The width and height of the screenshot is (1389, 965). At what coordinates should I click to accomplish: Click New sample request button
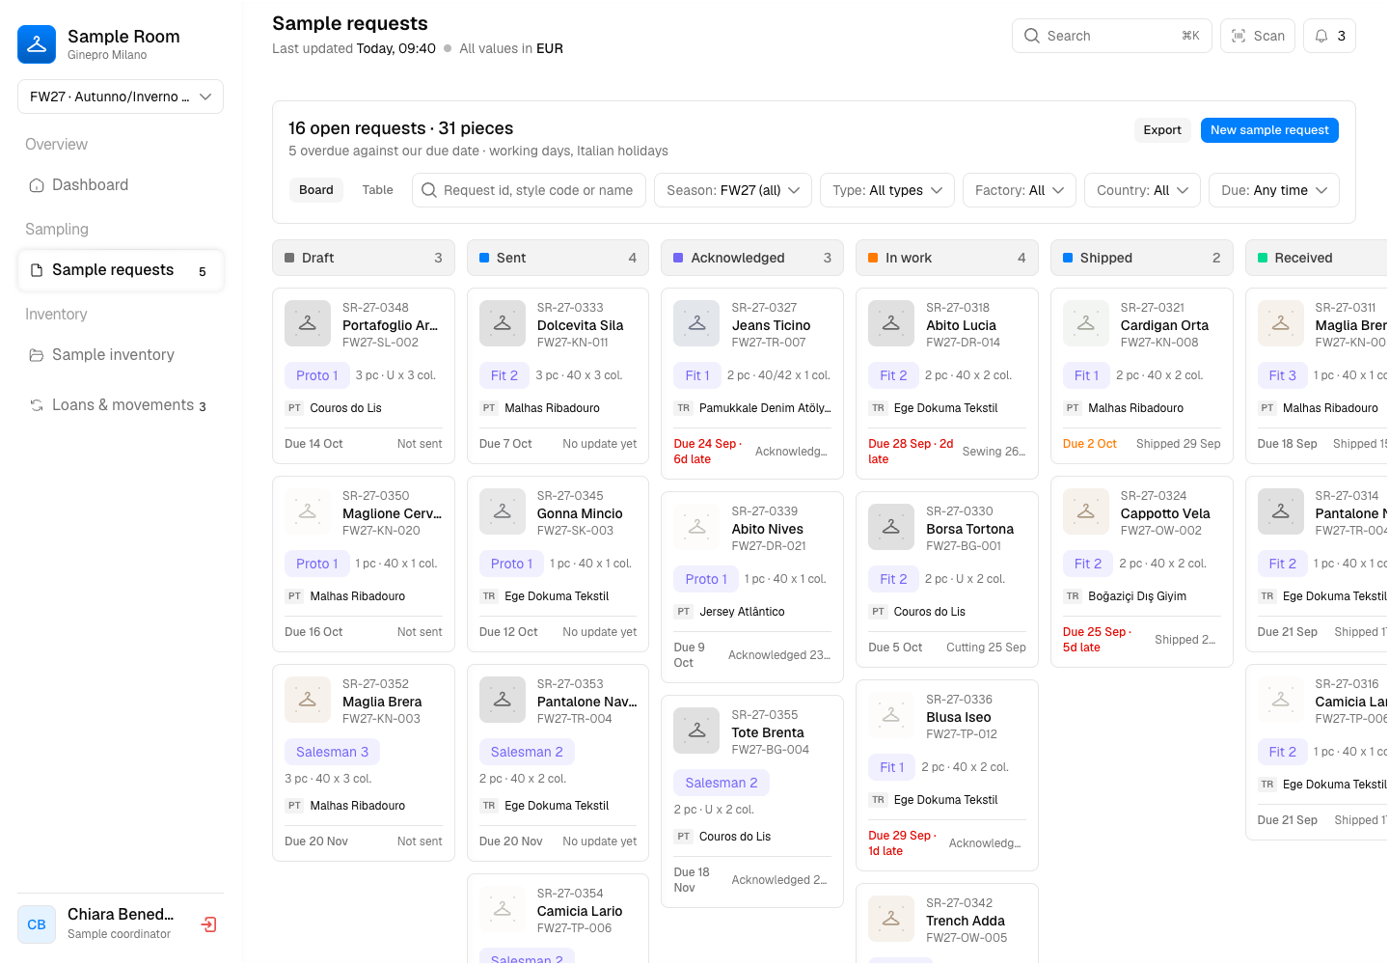coord(1269,130)
